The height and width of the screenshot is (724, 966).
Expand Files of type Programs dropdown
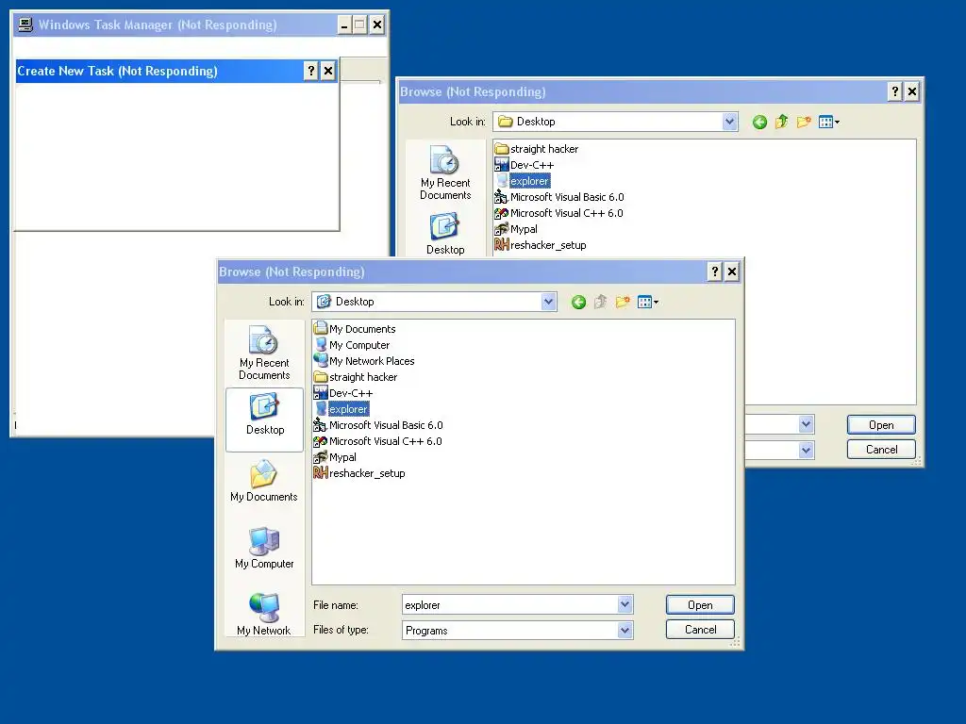click(625, 630)
